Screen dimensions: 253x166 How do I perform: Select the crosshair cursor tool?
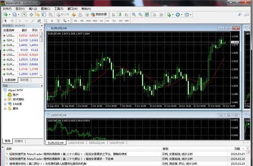point(12,21)
